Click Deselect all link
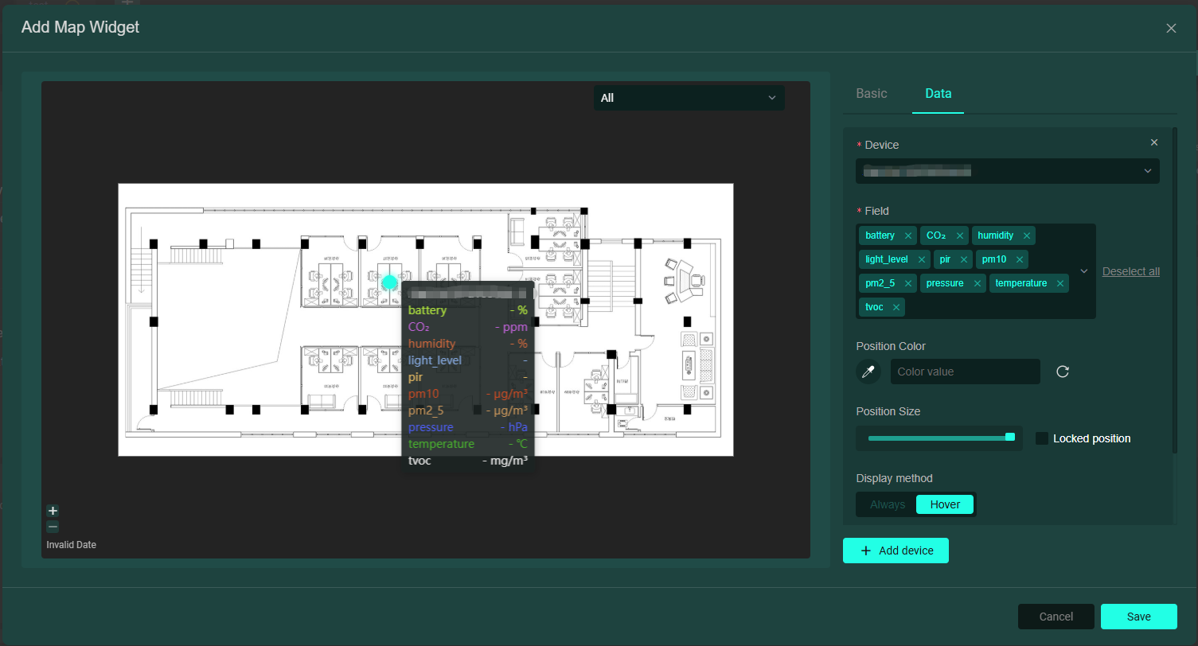 pos(1130,271)
